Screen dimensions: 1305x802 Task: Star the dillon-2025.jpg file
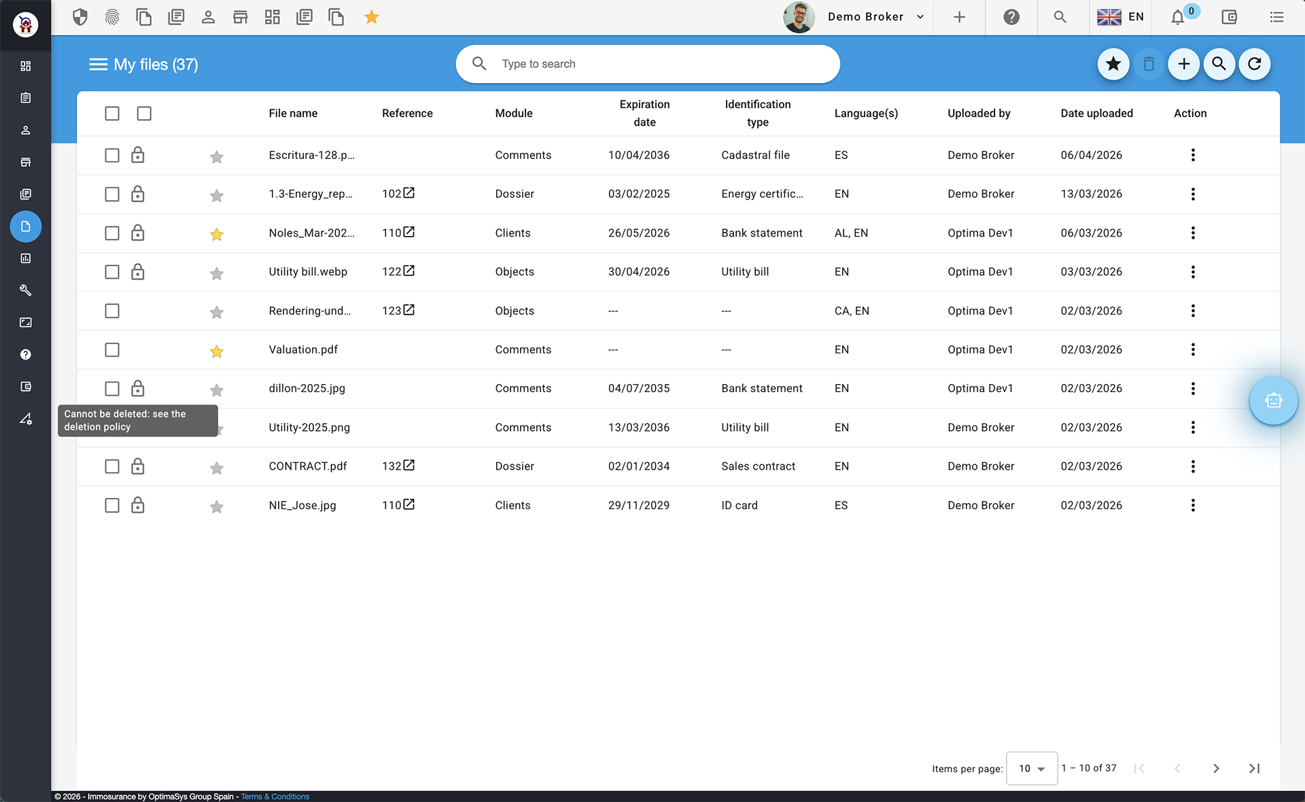[216, 390]
